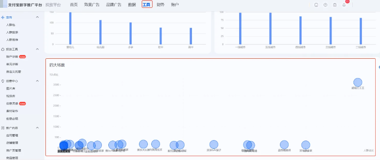Open 单元诊断 in the sidebar
Viewport: 380px width, 160px height.
13,64
